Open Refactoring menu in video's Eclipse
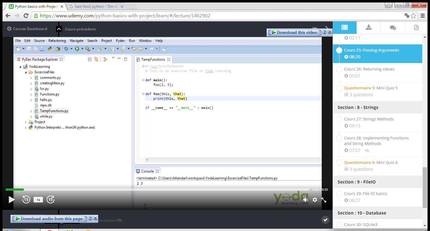 pos(57,41)
